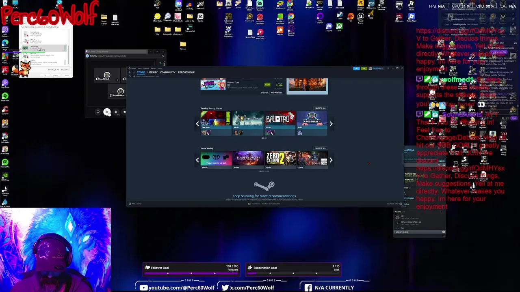Open the Logi Tune desktop icon

5,84
